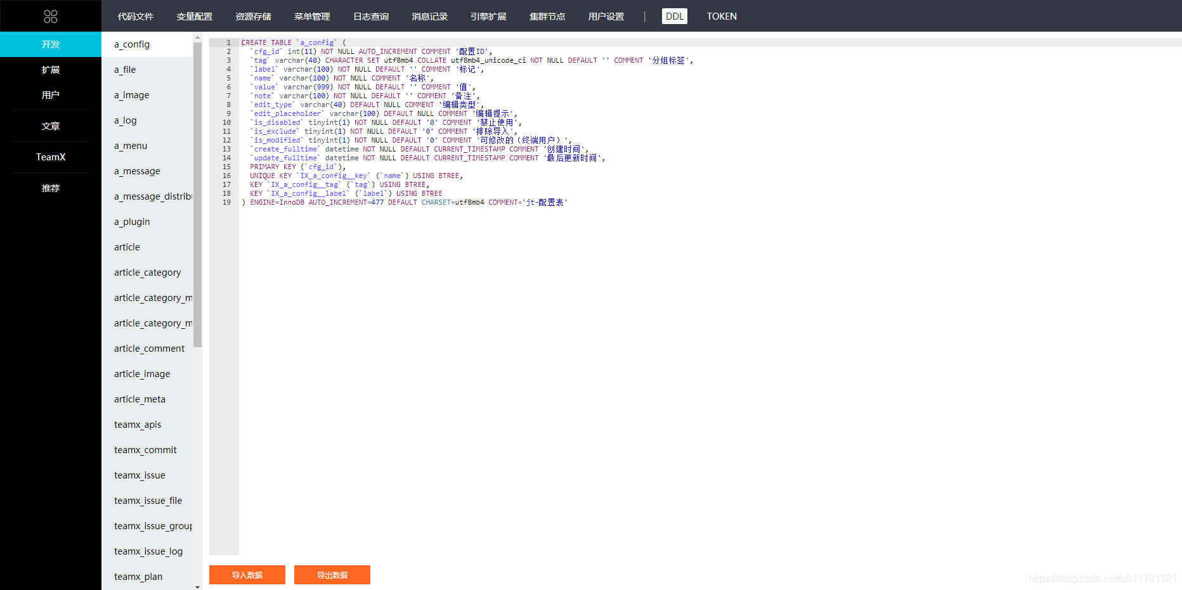1182x590 pixels.
Task: Select the a_file table
Action: point(147,70)
